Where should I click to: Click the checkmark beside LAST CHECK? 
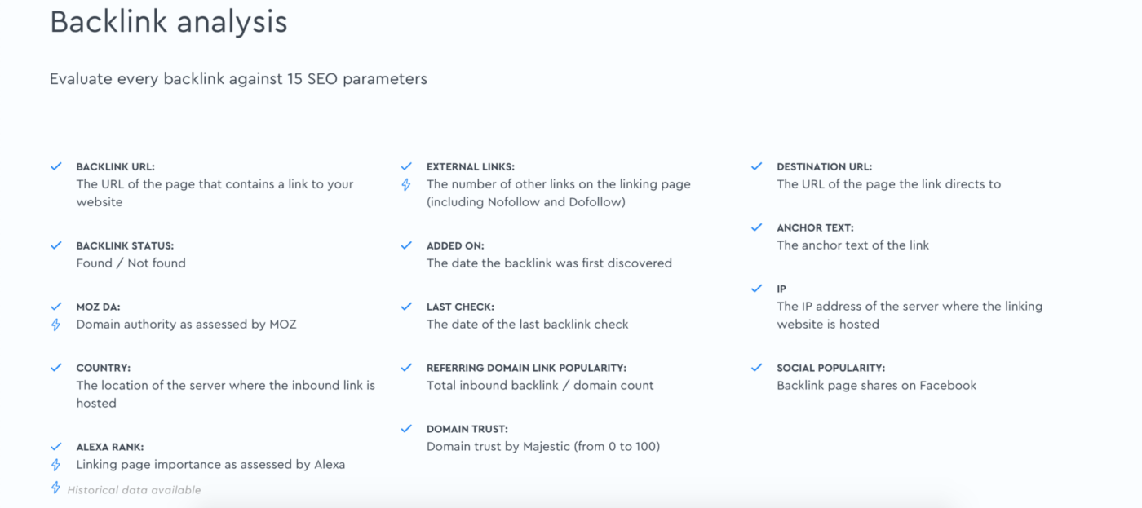[406, 307]
